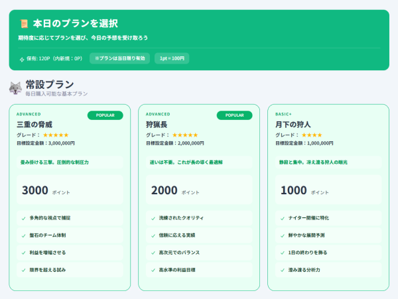Screen dimensions: 398x299
Task: Click the feature text 1日の終わりを飾る
Action: pos(308,253)
